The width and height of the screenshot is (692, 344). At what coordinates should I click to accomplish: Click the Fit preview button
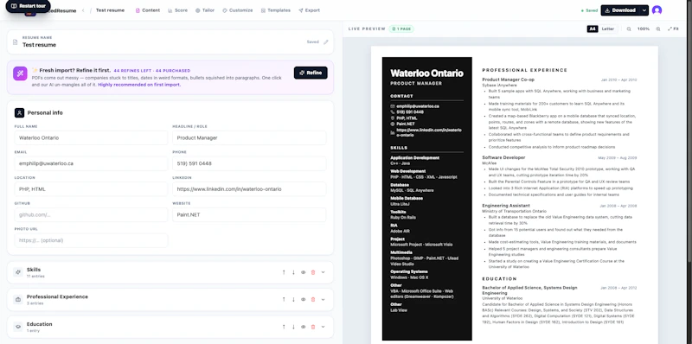click(x=673, y=29)
